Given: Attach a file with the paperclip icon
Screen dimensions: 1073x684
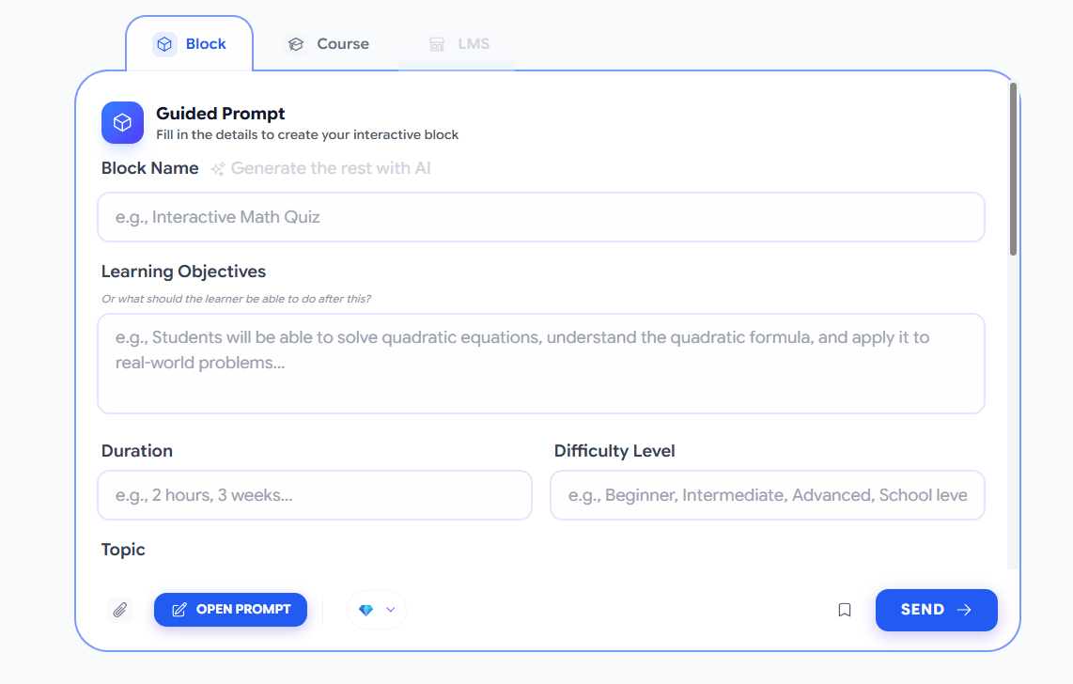Looking at the screenshot, I should tap(119, 610).
